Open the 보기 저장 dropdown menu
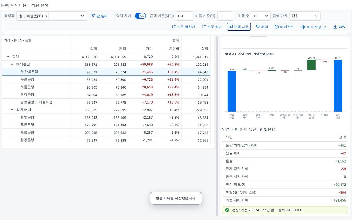352x220 pixels. [x=314, y=27]
